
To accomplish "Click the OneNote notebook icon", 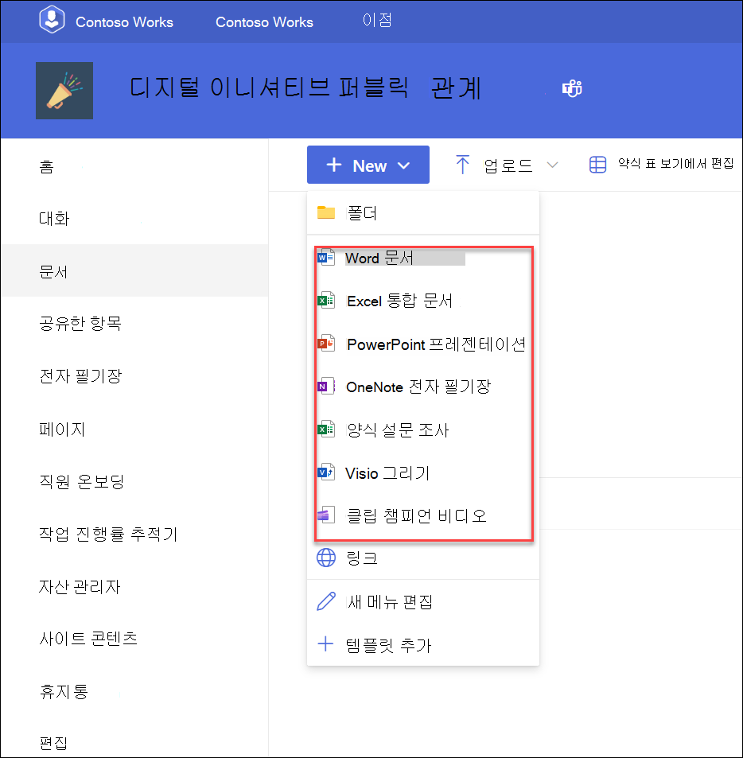I will (x=326, y=387).
